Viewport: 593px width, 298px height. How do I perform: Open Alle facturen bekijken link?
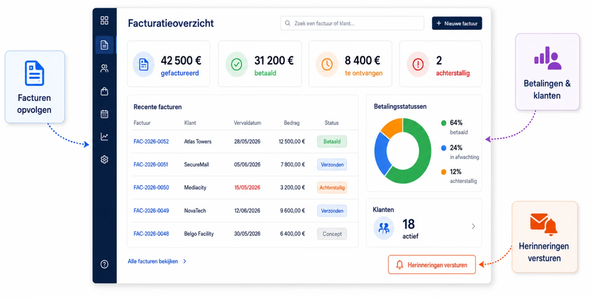153,261
